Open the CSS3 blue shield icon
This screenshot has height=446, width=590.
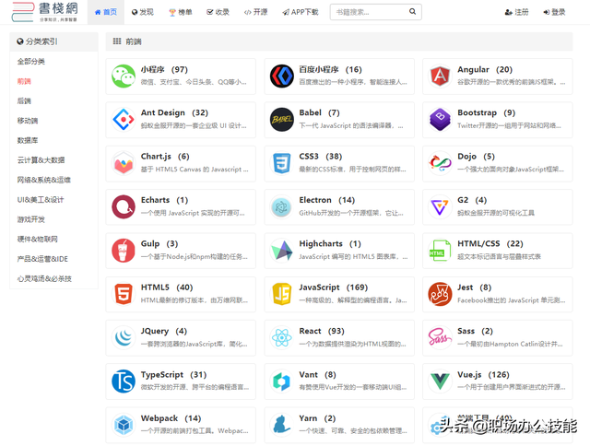tap(282, 163)
